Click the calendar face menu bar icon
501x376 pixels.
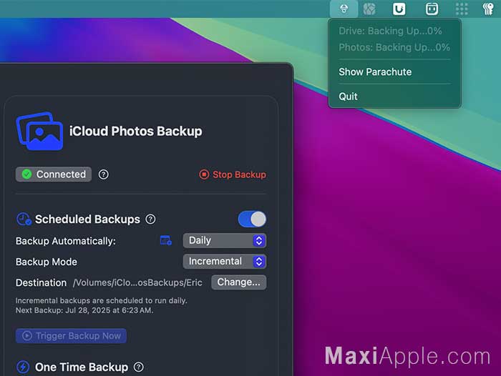tap(432, 9)
